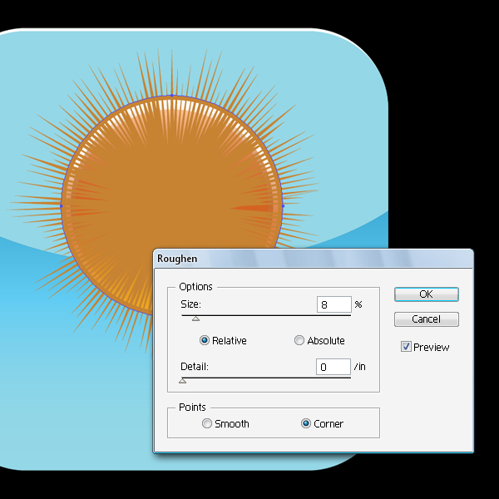The width and height of the screenshot is (499, 499).
Task: Choose Smooth points option
Action: [207, 423]
